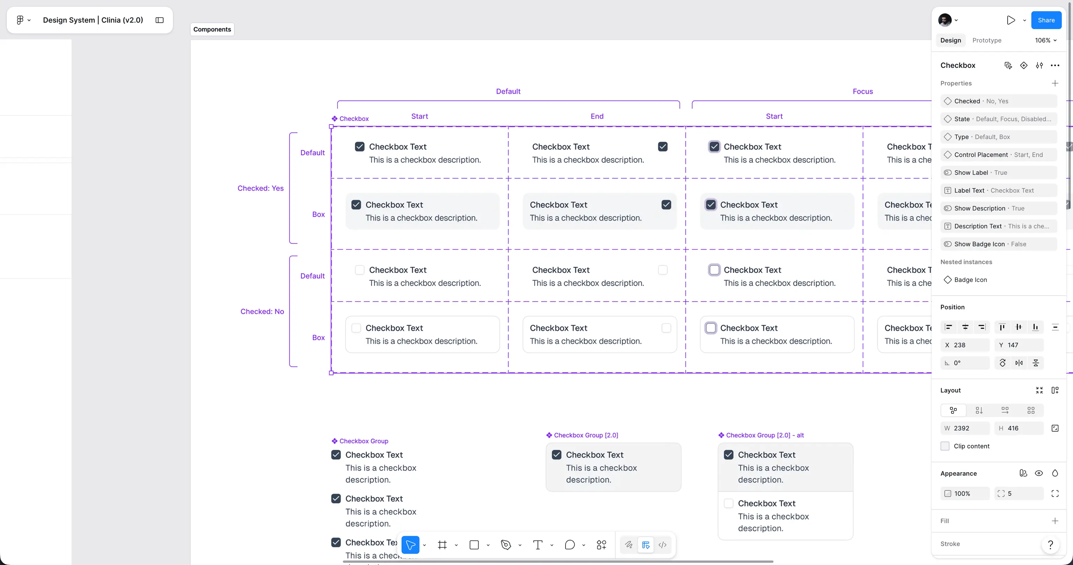Expand Frame tool options chevron

tap(456, 545)
